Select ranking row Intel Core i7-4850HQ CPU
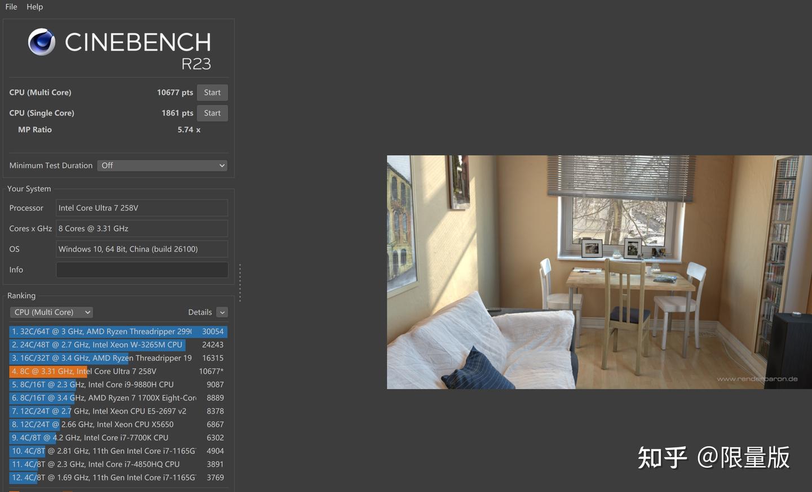 point(118,464)
